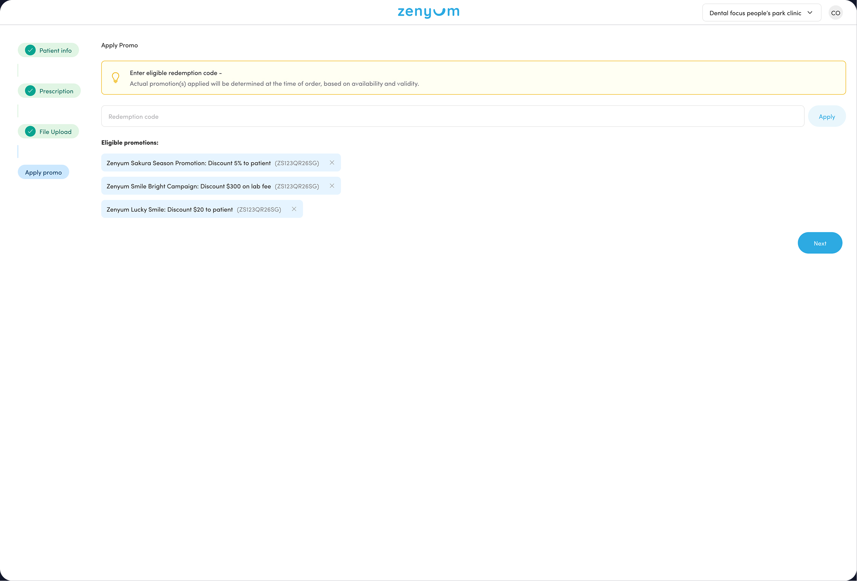Go to the Patient info step
Image resolution: width=857 pixels, height=581 pixels.
tap(55, 51)
